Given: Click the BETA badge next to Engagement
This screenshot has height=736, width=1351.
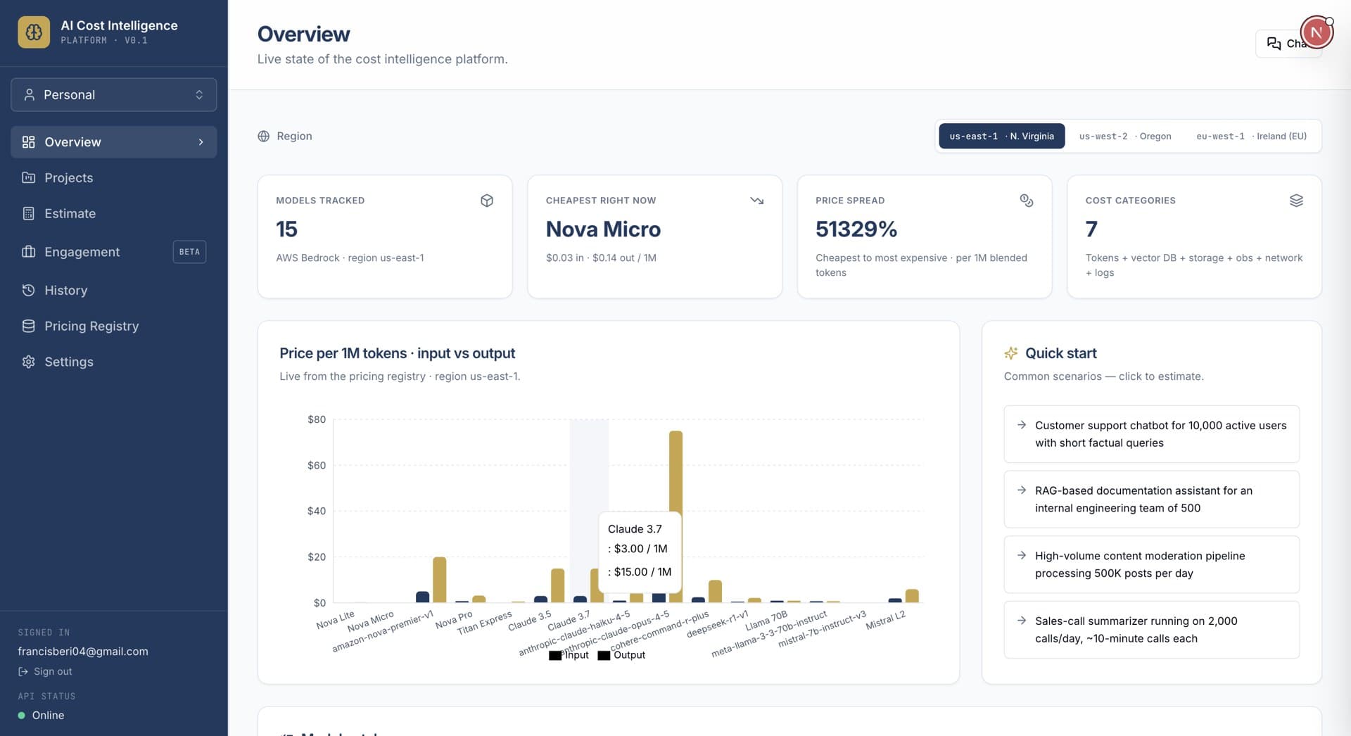Looking at the screenshot, I should (189, 252).
